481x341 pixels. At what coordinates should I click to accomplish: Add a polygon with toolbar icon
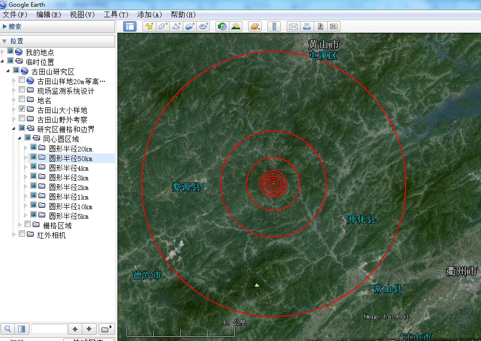coord(163,26)
